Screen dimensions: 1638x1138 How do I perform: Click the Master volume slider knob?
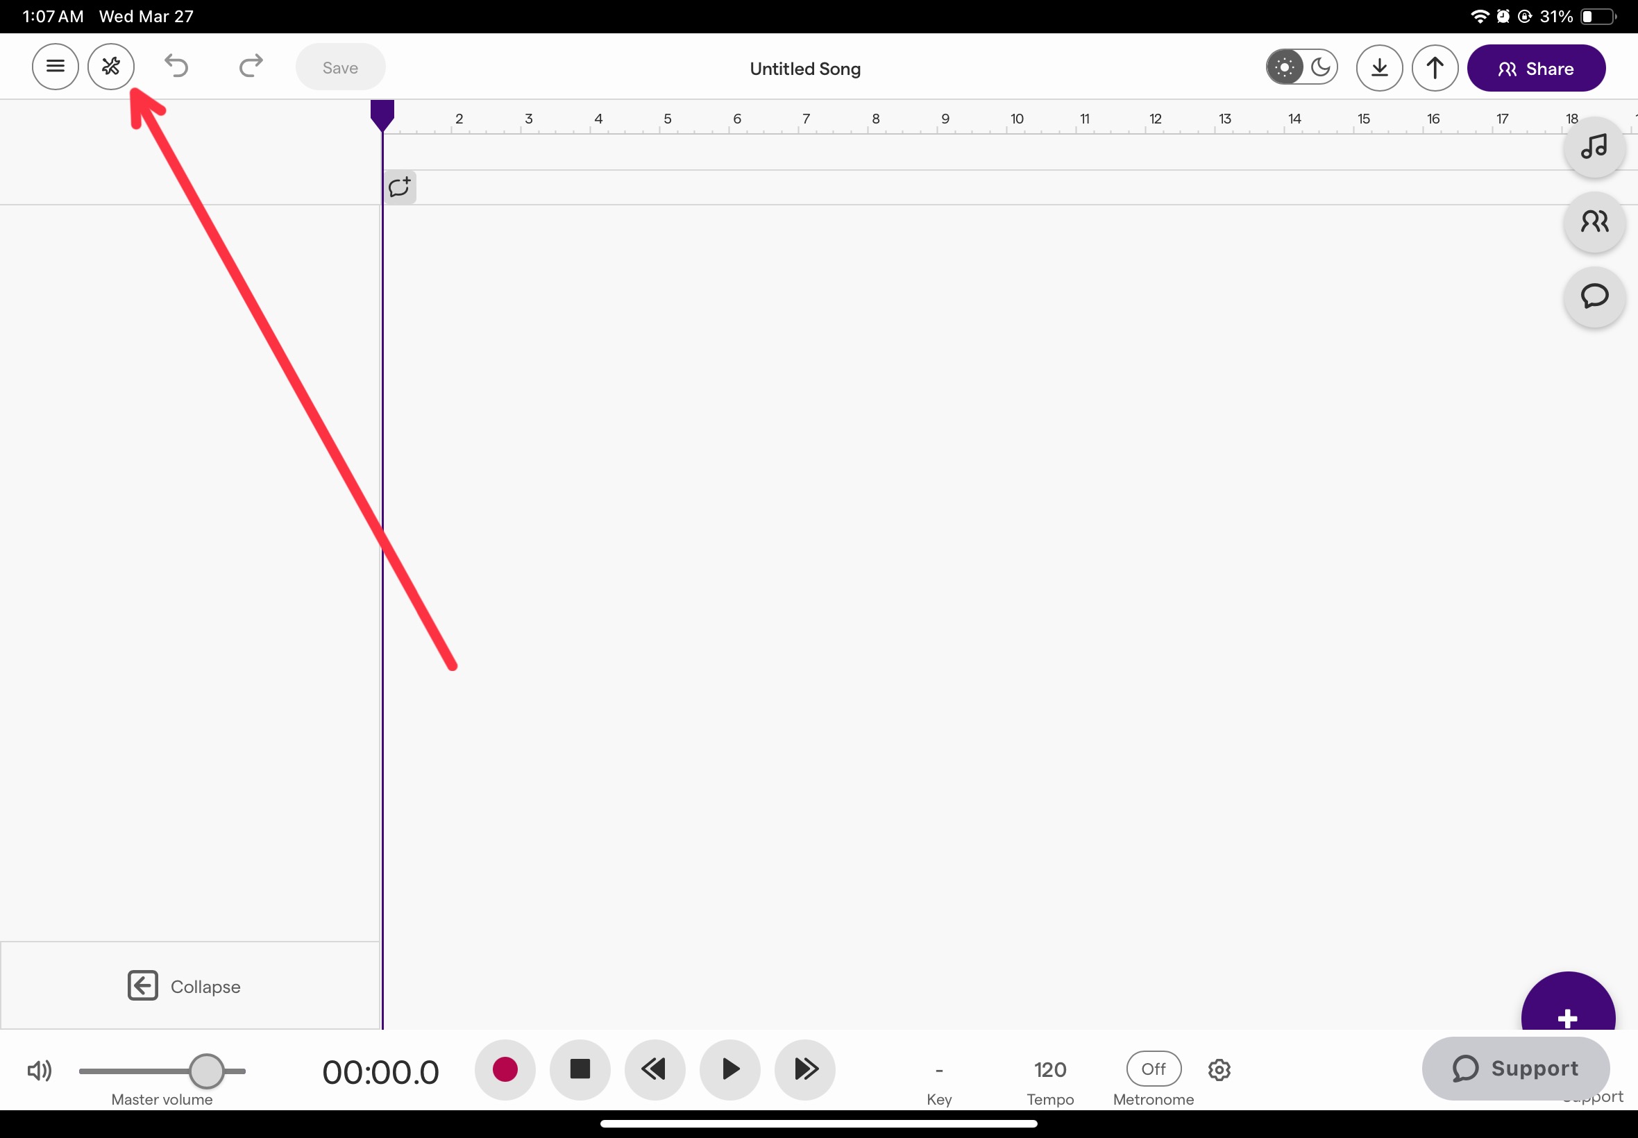click(x=207, y=1070)
